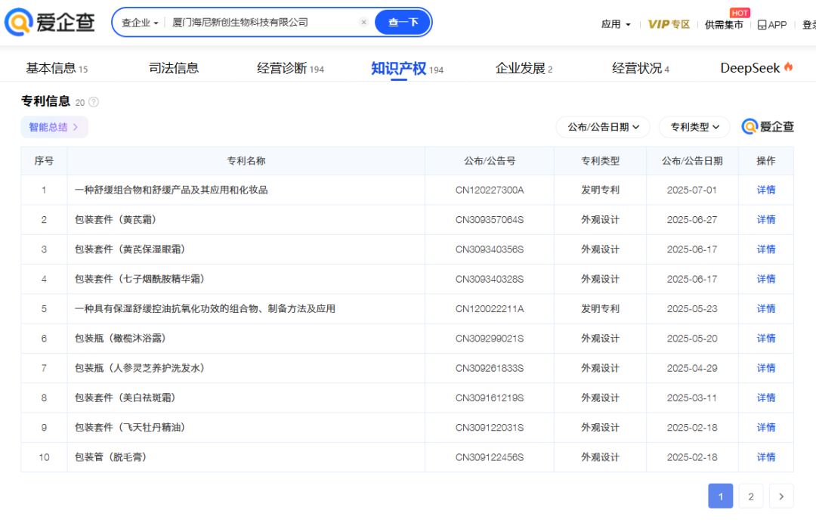Open the DeepSeek tab
This screenshot has width=816, height=529.
coord(756,68)
